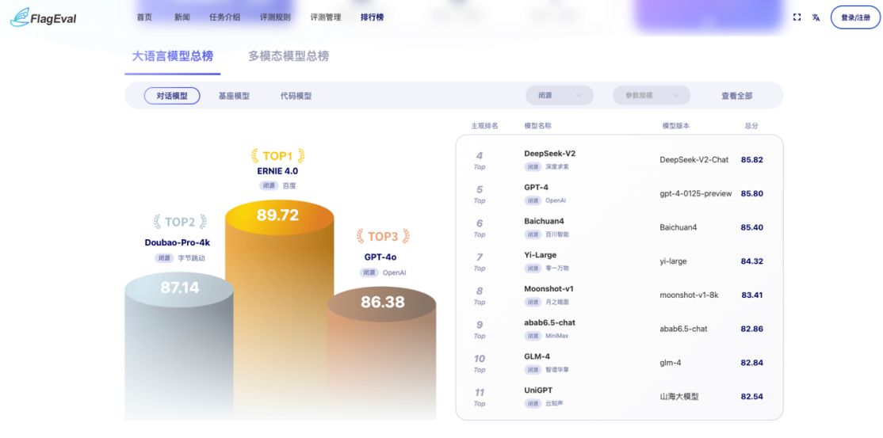Click 字节跳动 vendor label
883x438 pixels.
coord(192,258)
